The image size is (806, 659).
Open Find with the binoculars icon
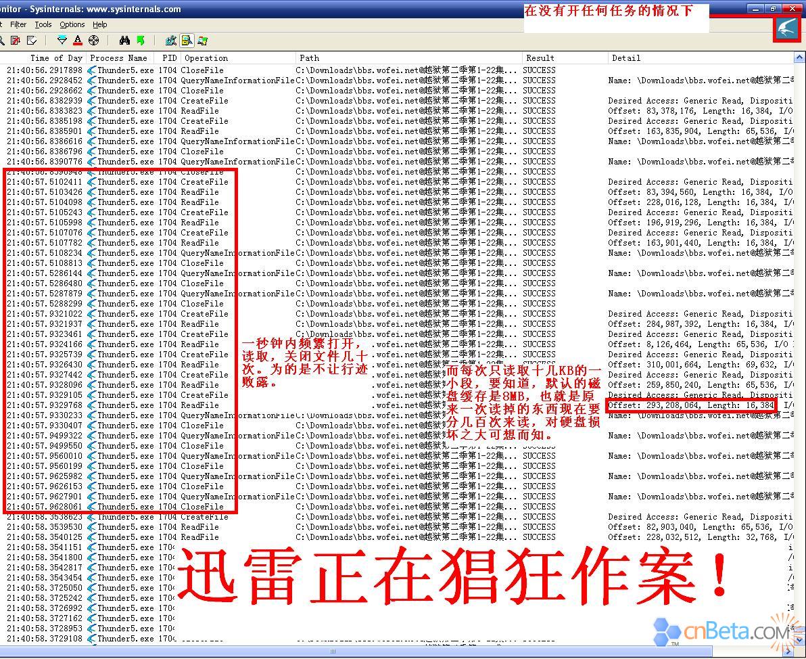click(x=124, y=40)
